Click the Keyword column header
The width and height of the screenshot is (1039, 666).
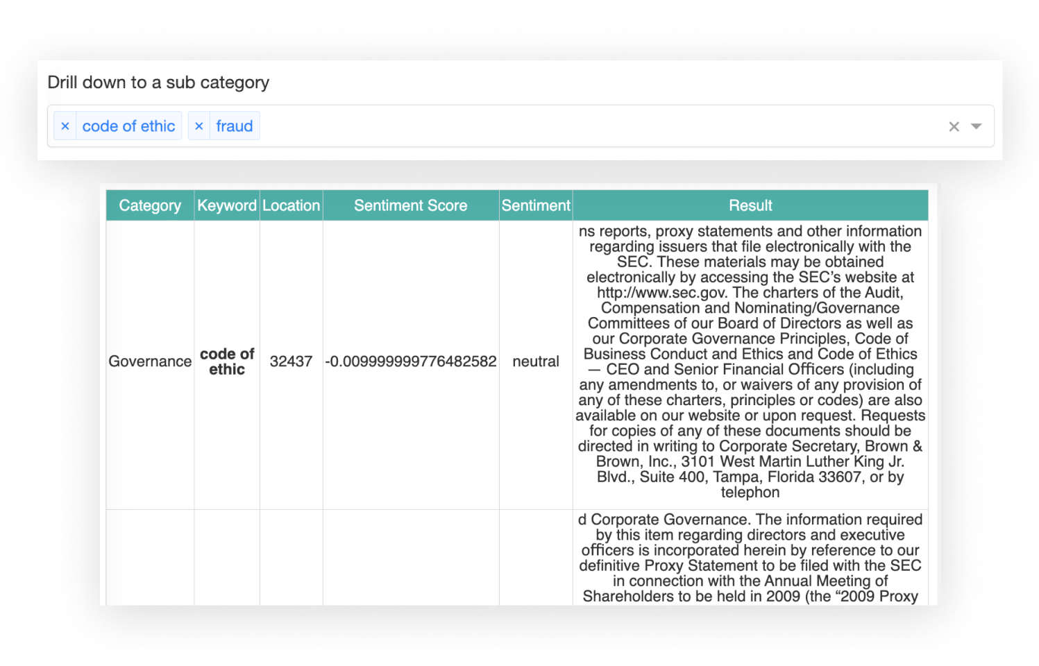[227, 205]
